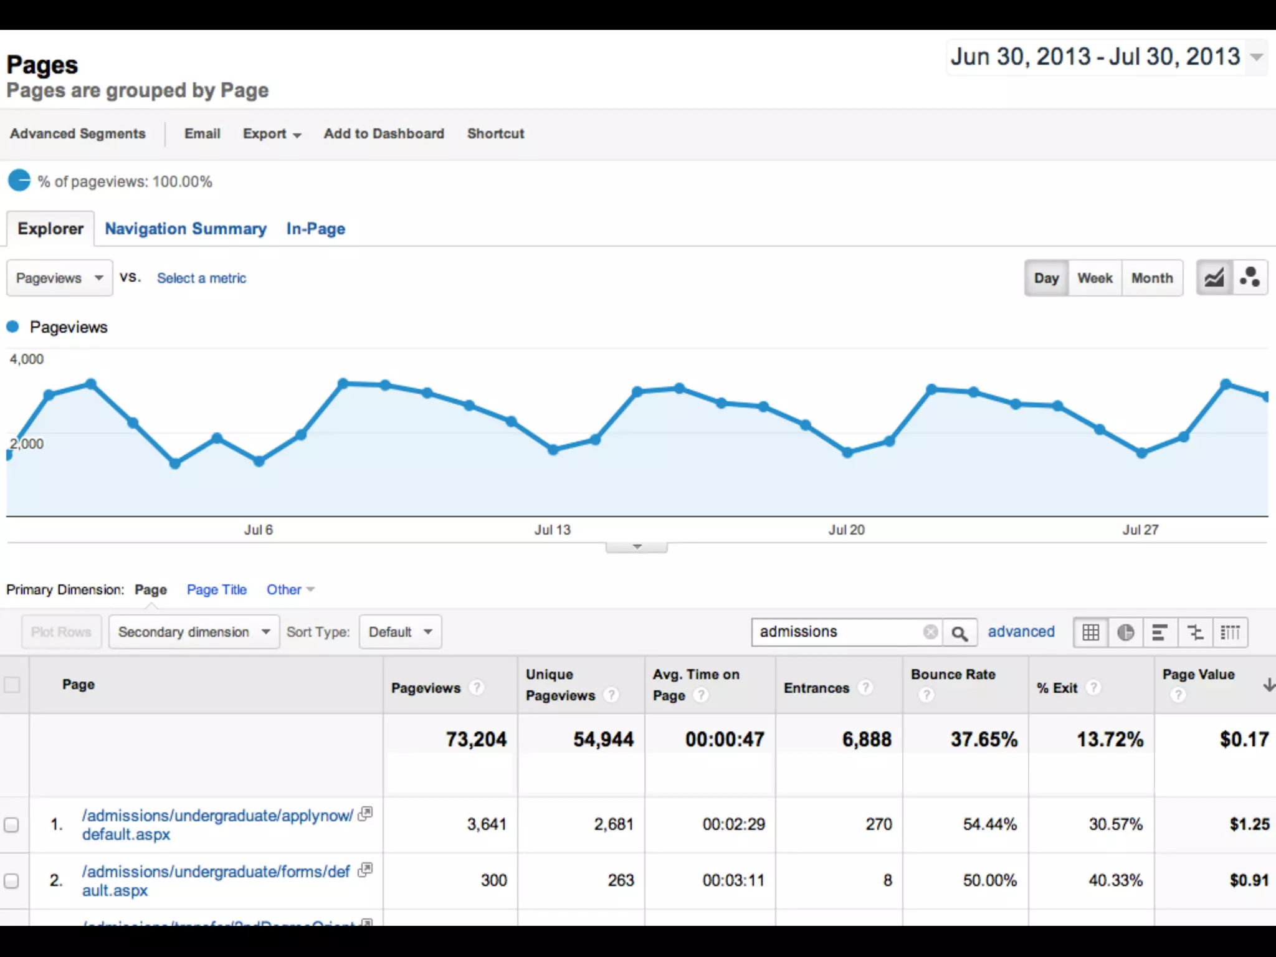The image size is (1276, 957).
Task: Open the Pageviews metric dropdown
Action: click(59, 278)
